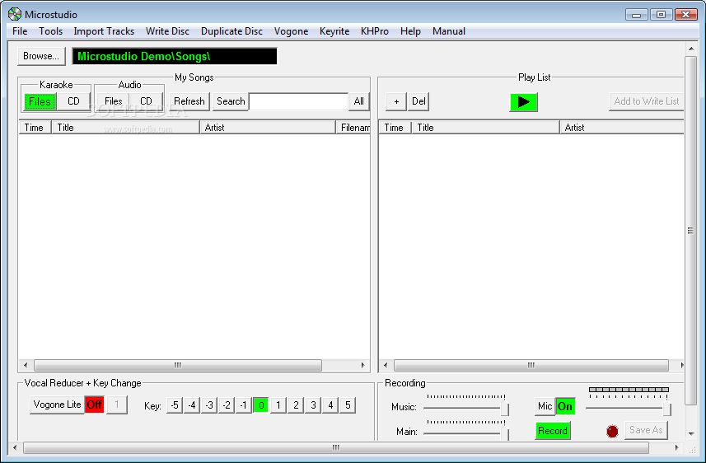Click the Vogone Lite button
This screenshot has height=463, width=706.
(x=57, y=405)
